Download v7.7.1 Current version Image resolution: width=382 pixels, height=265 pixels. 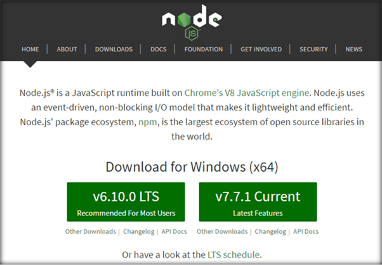(257, 202)
